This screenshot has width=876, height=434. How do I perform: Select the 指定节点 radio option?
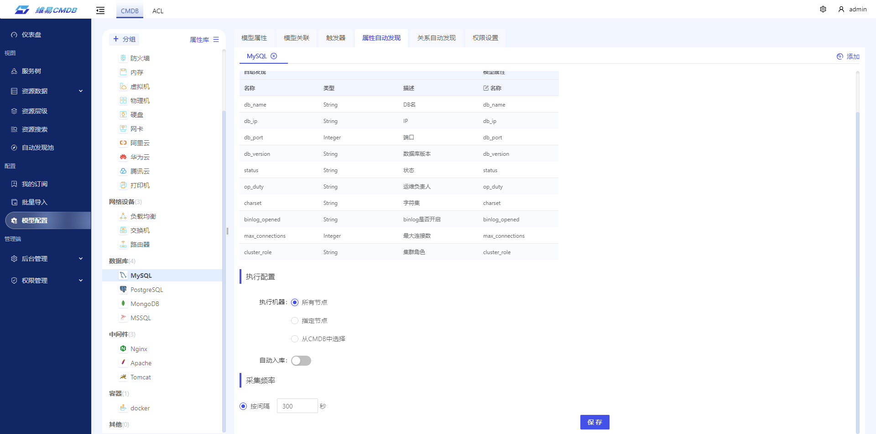pos(294,320)
